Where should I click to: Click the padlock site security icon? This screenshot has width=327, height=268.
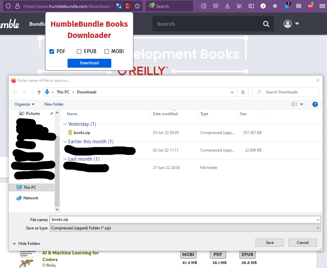tap(17, 6)
